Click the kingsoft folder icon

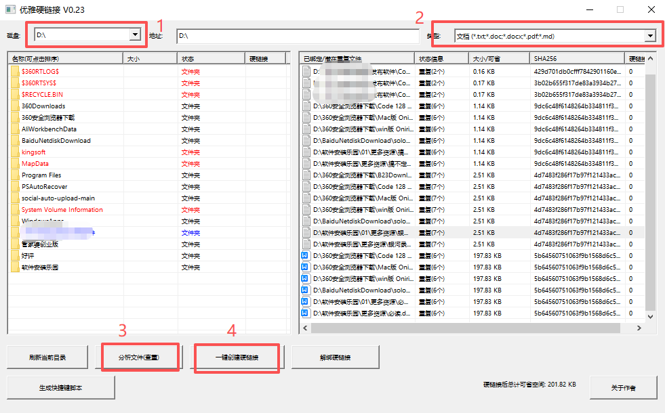[15, 152]
